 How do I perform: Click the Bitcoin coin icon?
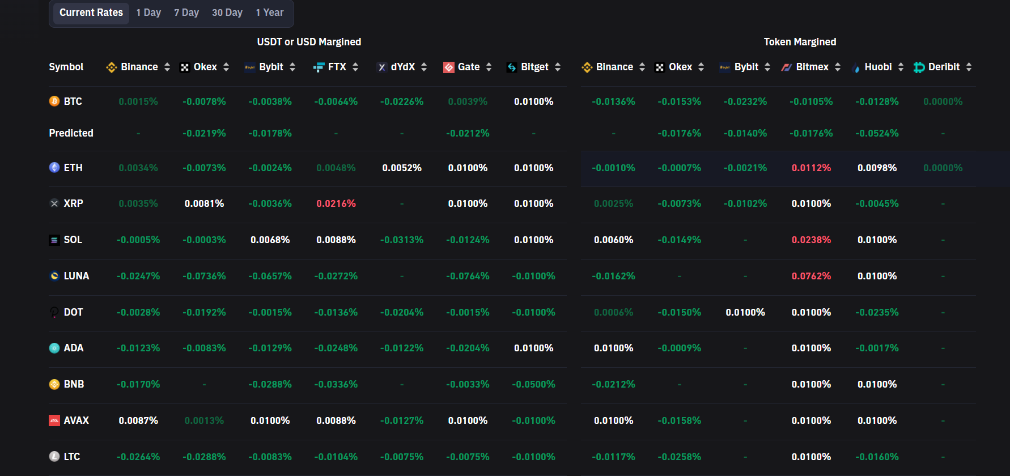[54, 101]
